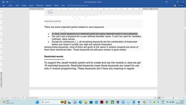This screenshot has height=105, width=186.
Task: Click the tab selector at ruler corner
Action: point(1,9)
